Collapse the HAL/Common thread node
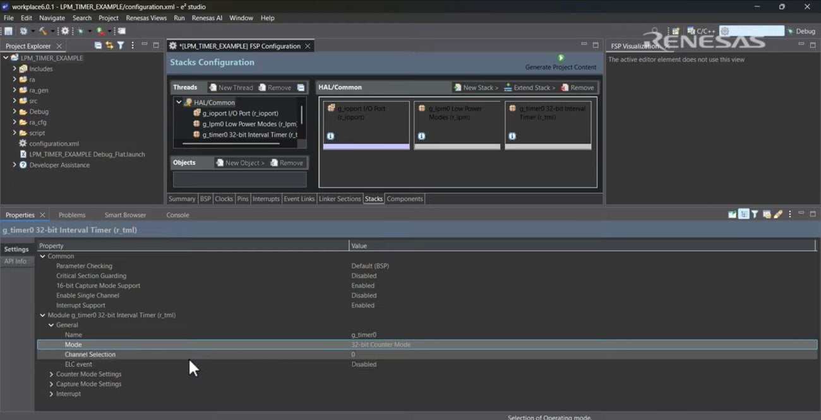 coord(179,102)
